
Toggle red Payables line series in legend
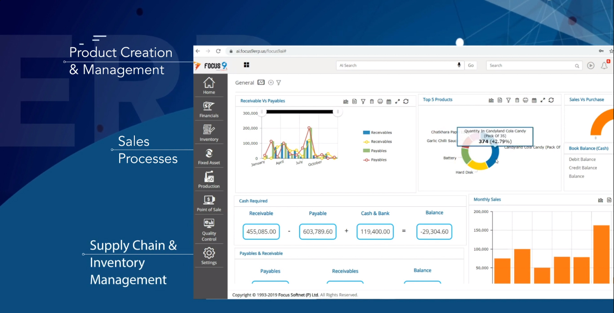click(x=366, y=160)
